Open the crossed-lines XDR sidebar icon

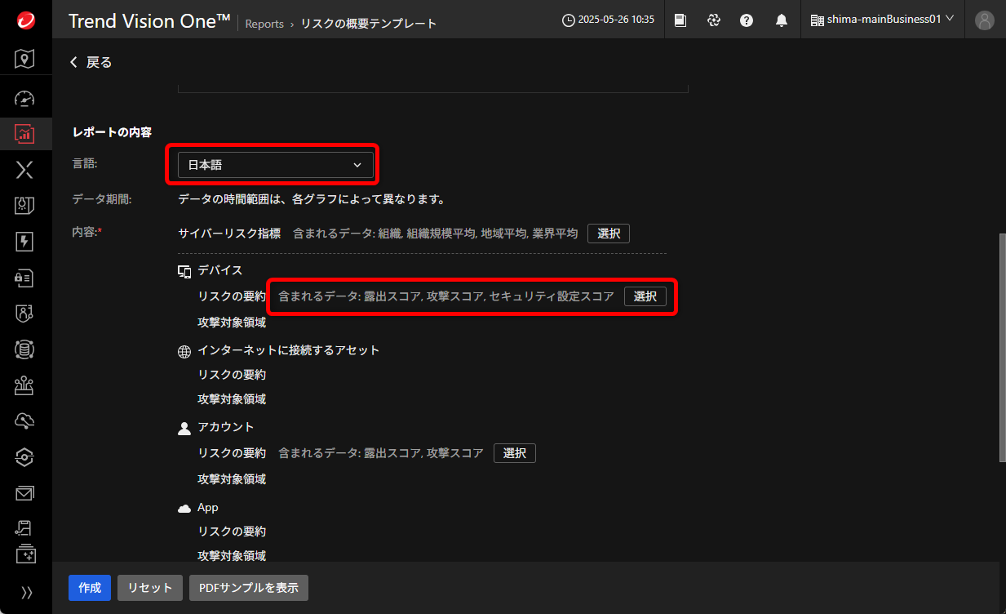pyautogui.click(x=25, y=170)
